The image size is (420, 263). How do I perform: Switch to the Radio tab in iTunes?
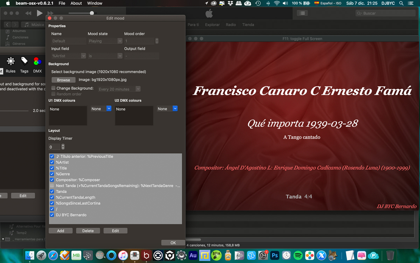[x=231, y=25]
